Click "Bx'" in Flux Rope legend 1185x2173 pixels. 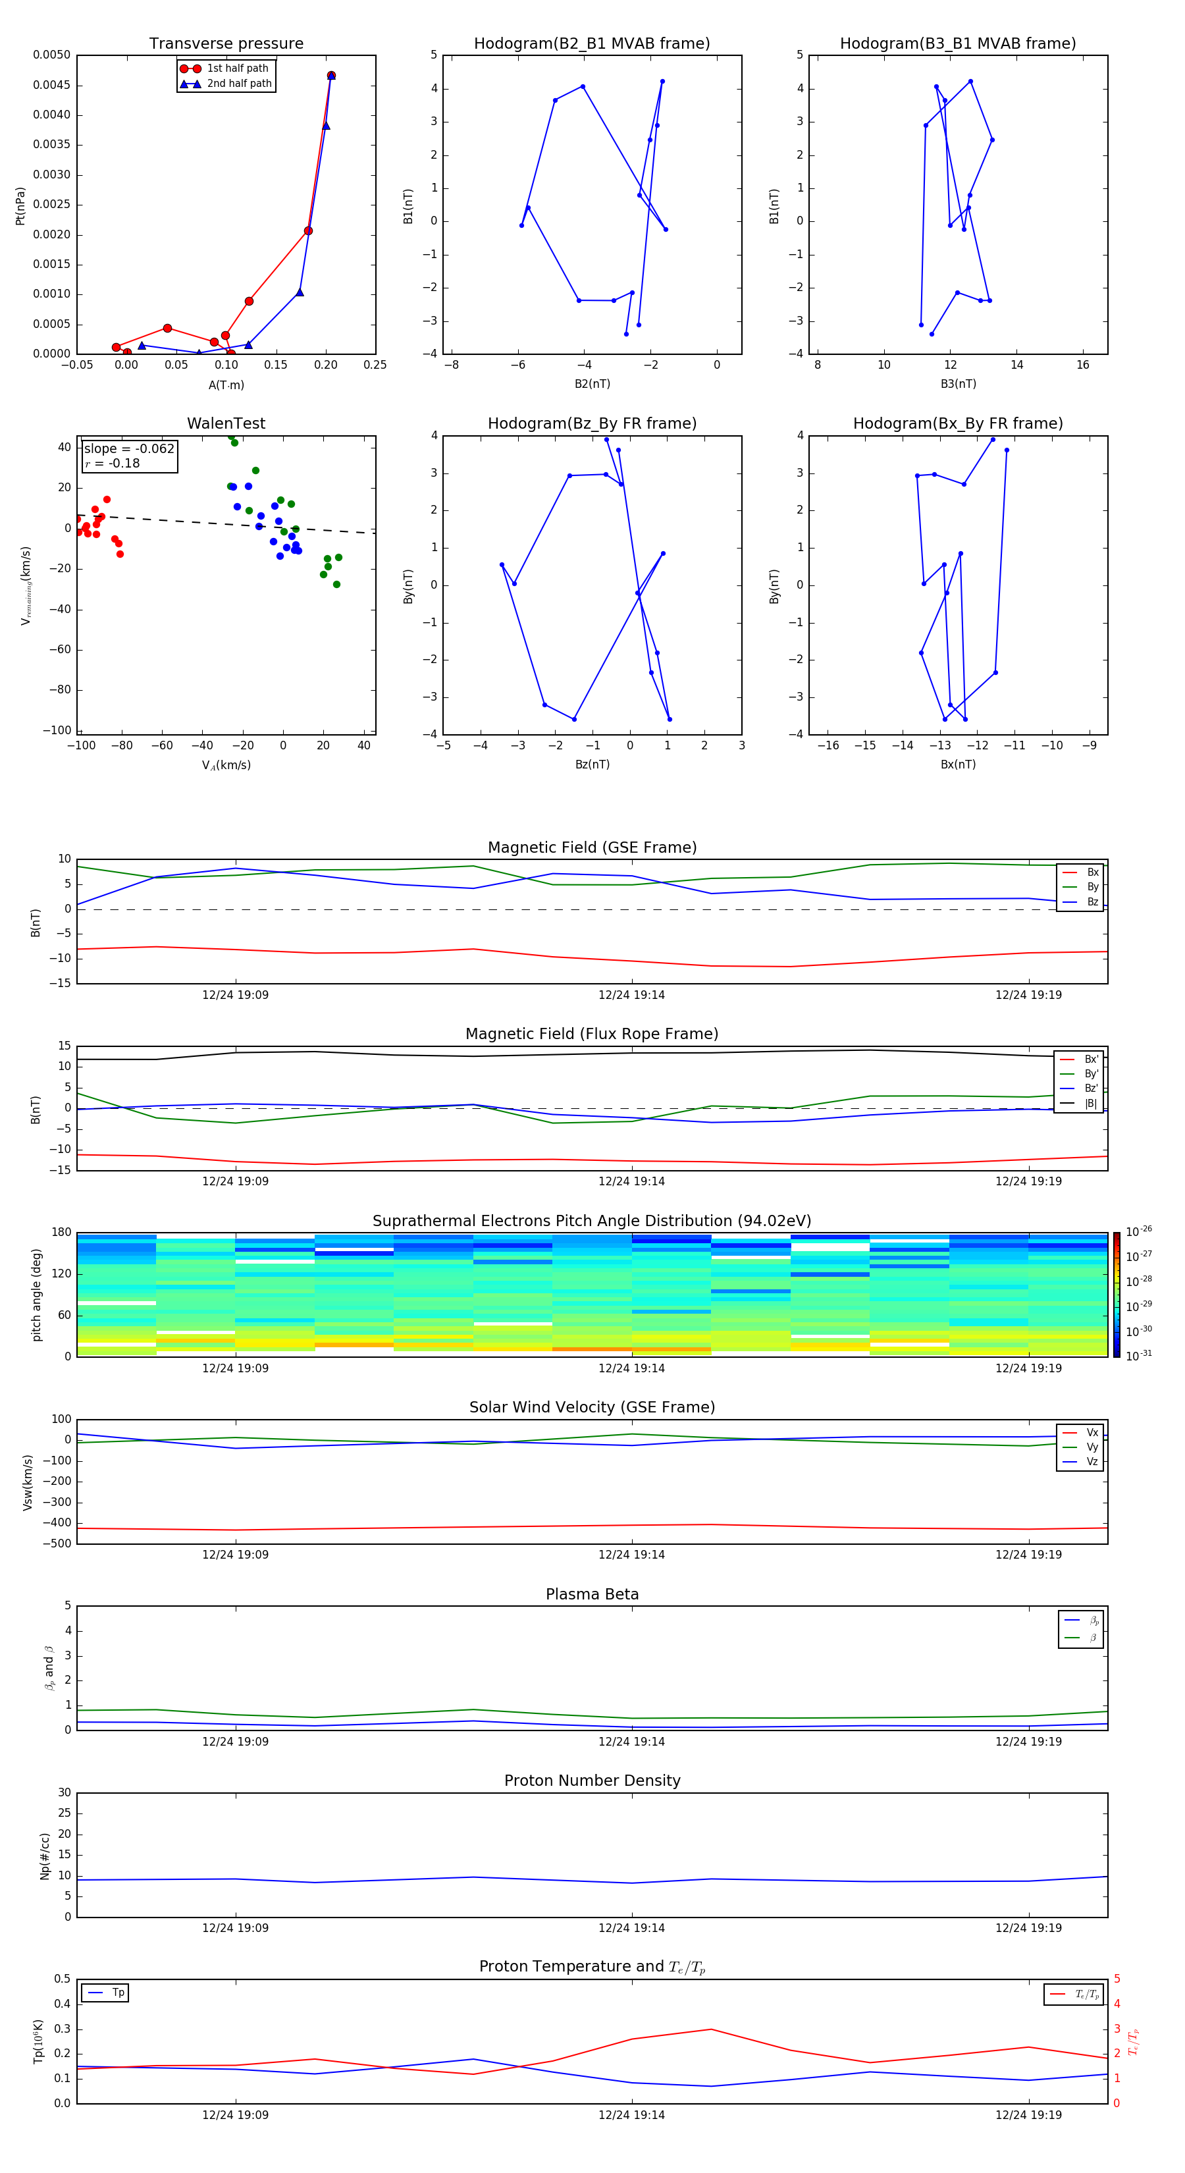(1092, 1060)
